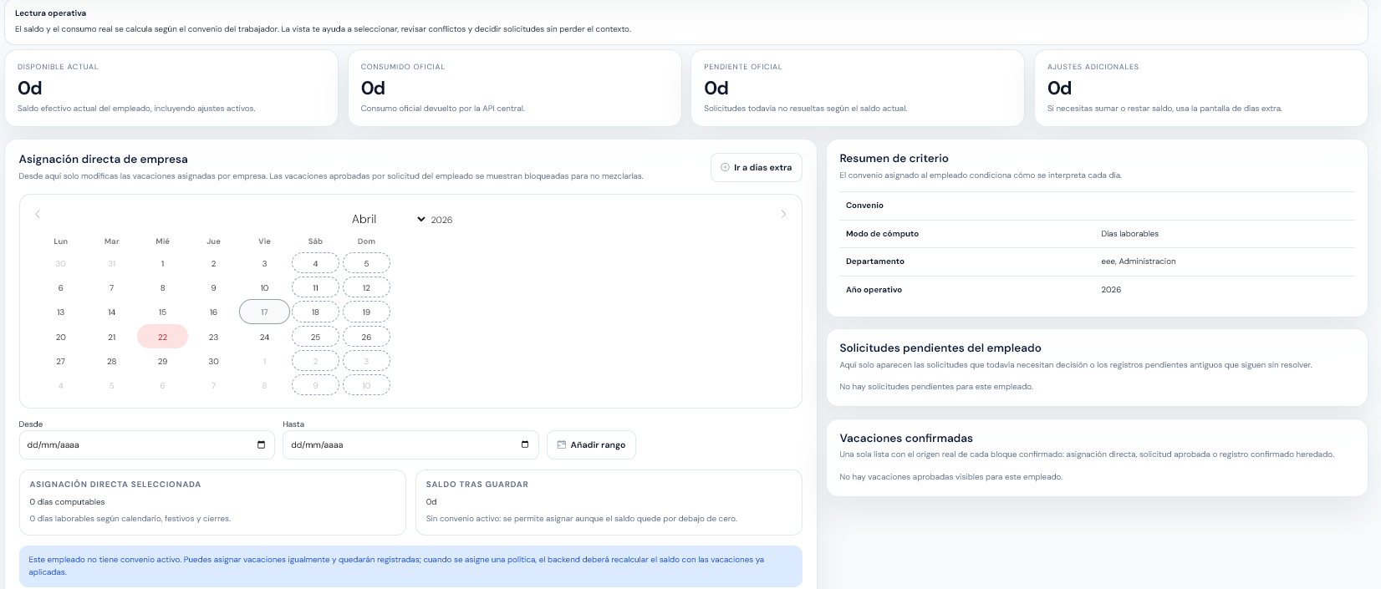Pick day 20 in the calendar

click(60, 338)
